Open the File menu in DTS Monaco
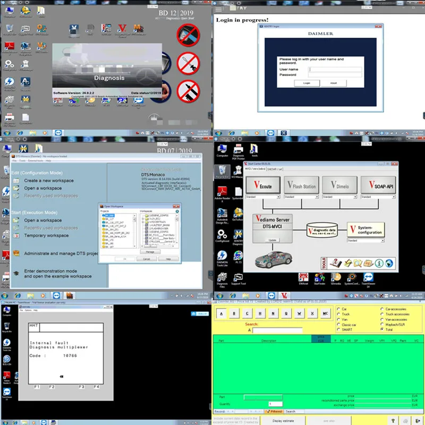425x425 pixels. (x=14, y=161)
